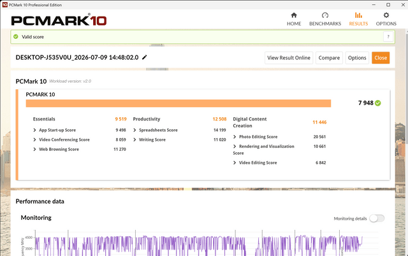Click the Writing value 11 020
Viewport: 408px width, 256px height.
click(x=219, y=139)
